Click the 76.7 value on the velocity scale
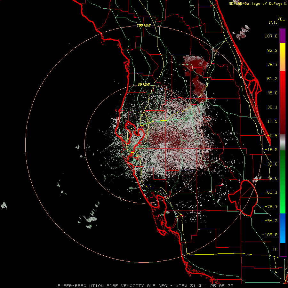This screenshot has height=288, width=288. 272,64
